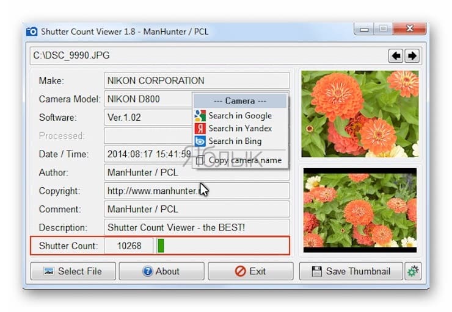
Task: Click the Comment field ManHunter / PCL
Action: 197,209
